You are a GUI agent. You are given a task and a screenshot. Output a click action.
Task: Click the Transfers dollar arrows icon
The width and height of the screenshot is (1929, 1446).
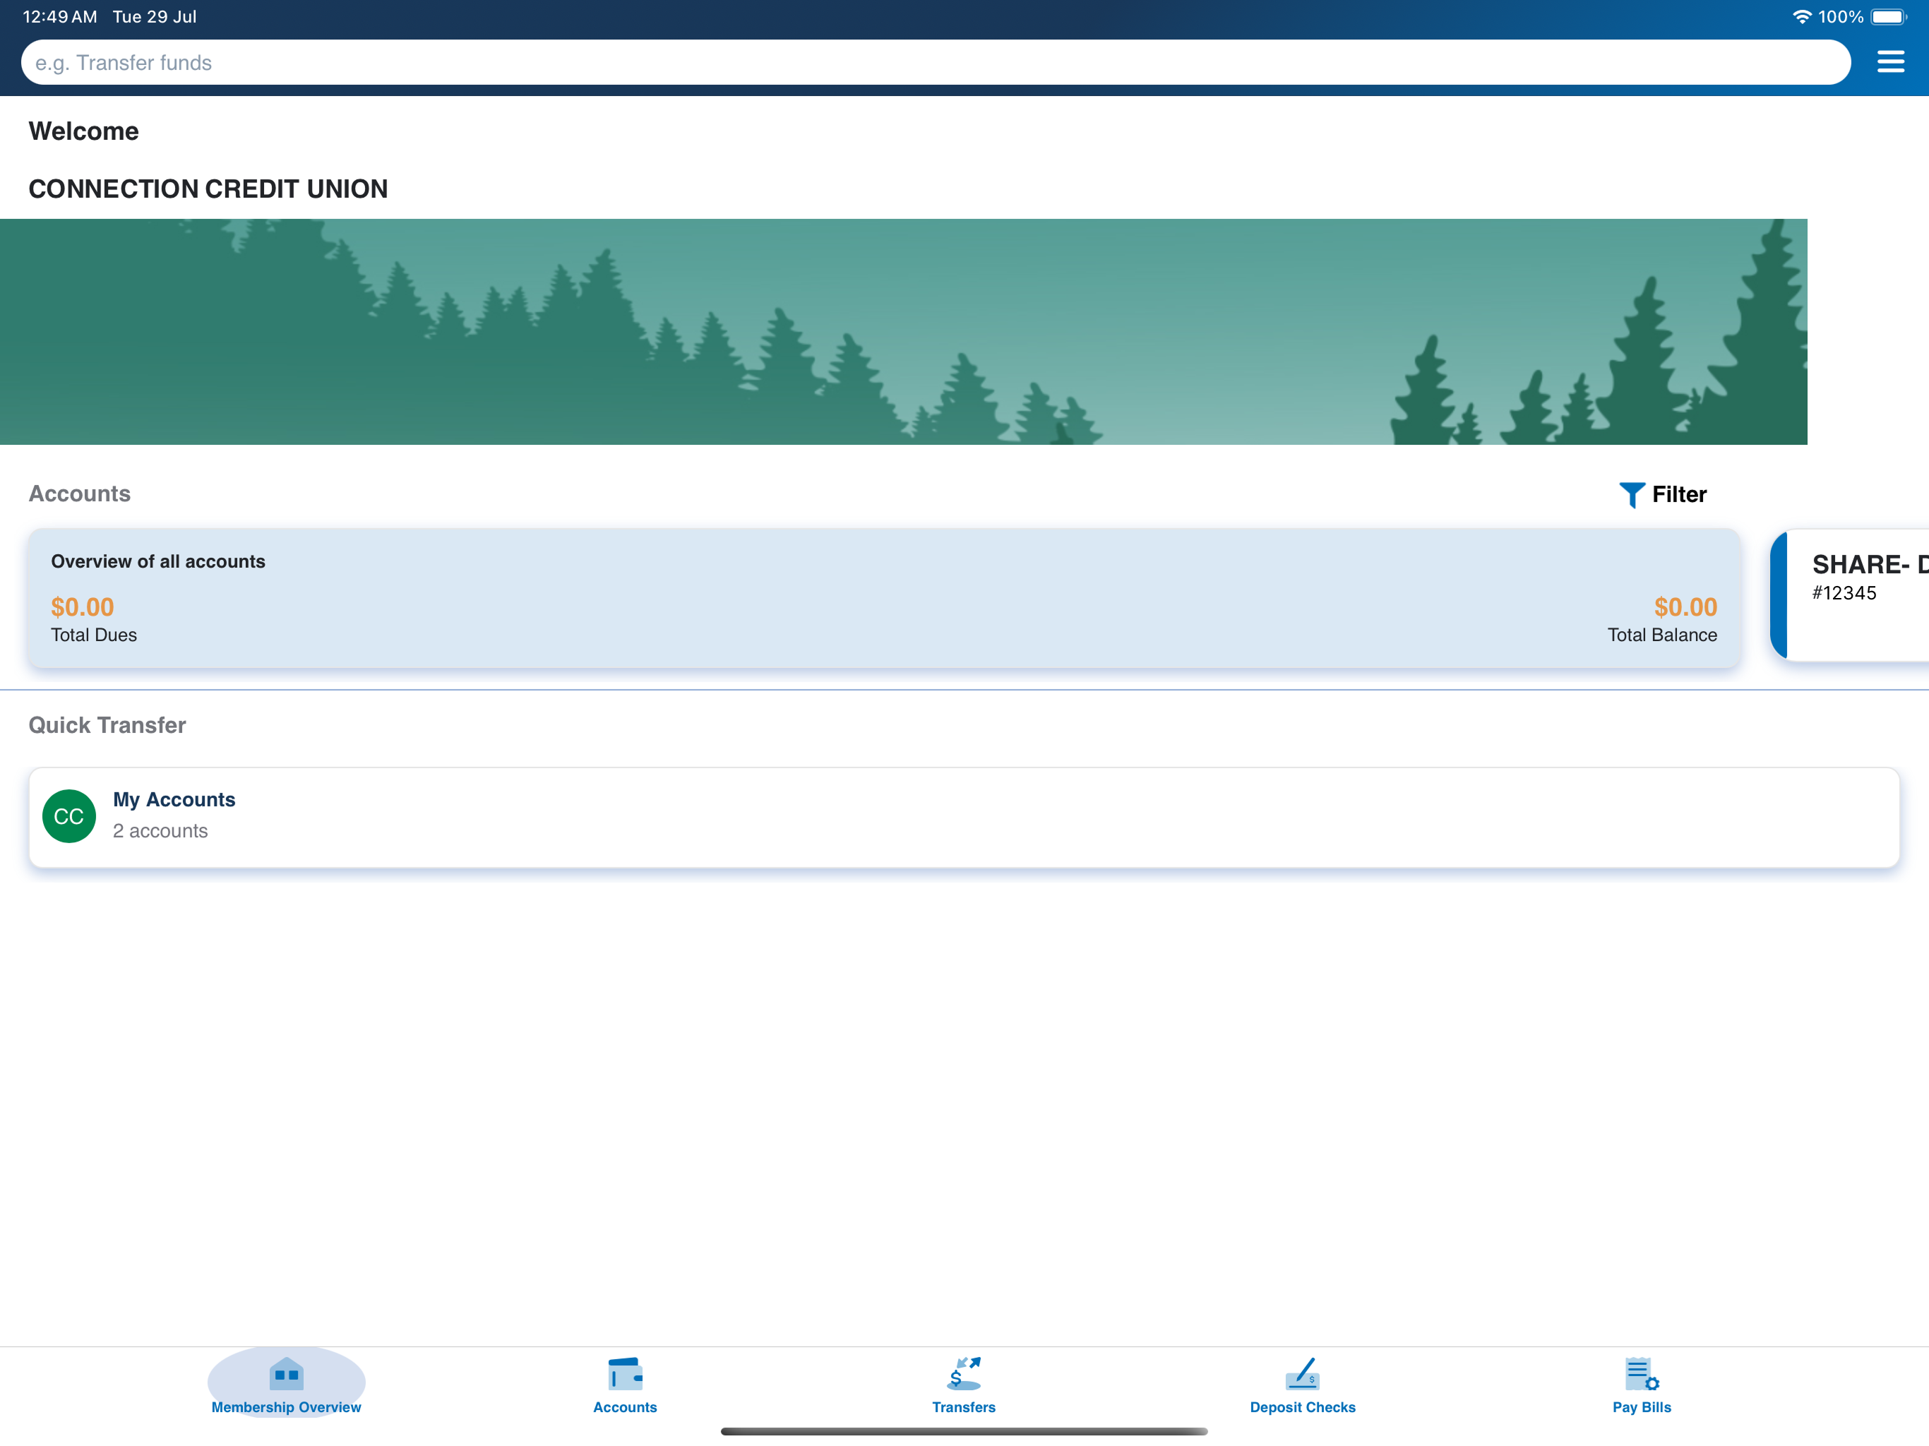964,1375
